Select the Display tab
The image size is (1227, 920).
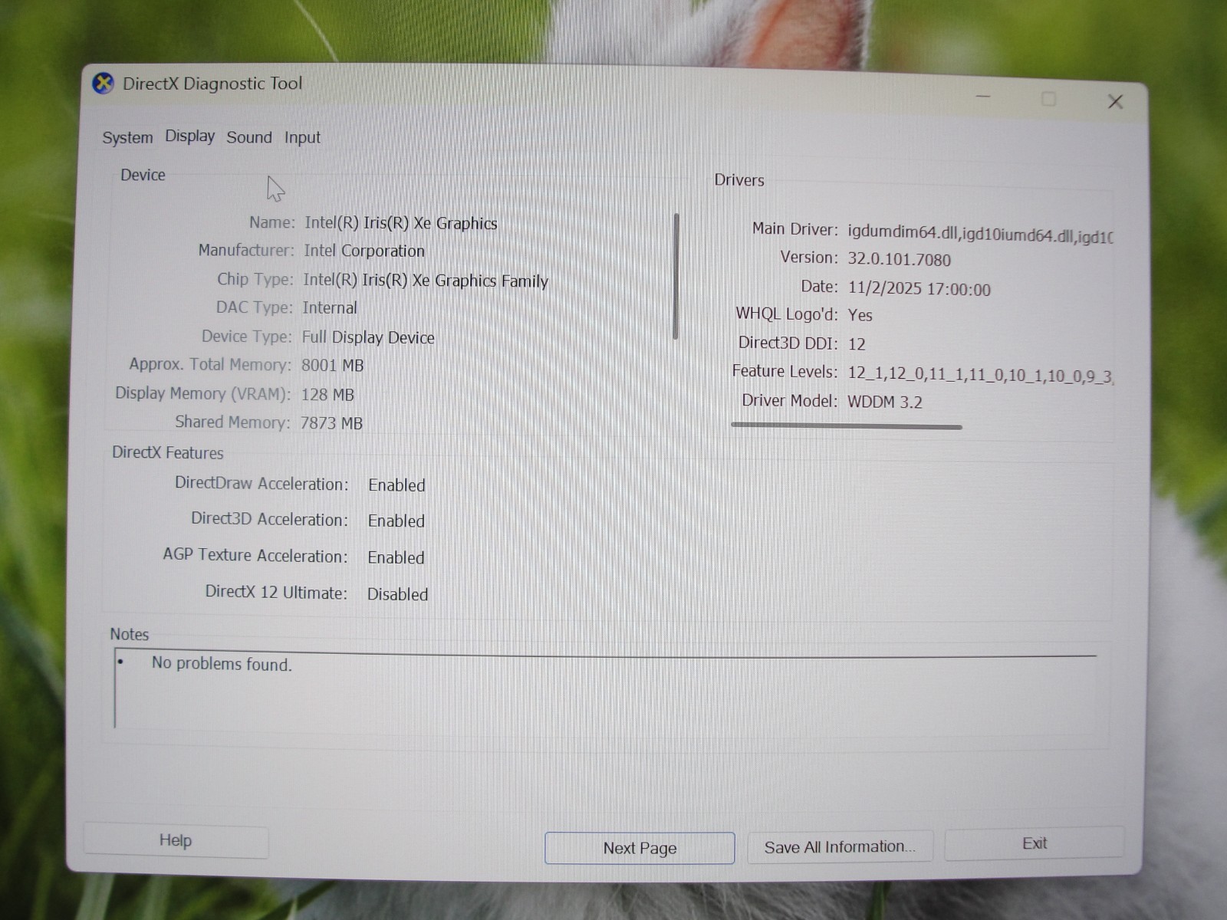(x=189, y=136)
